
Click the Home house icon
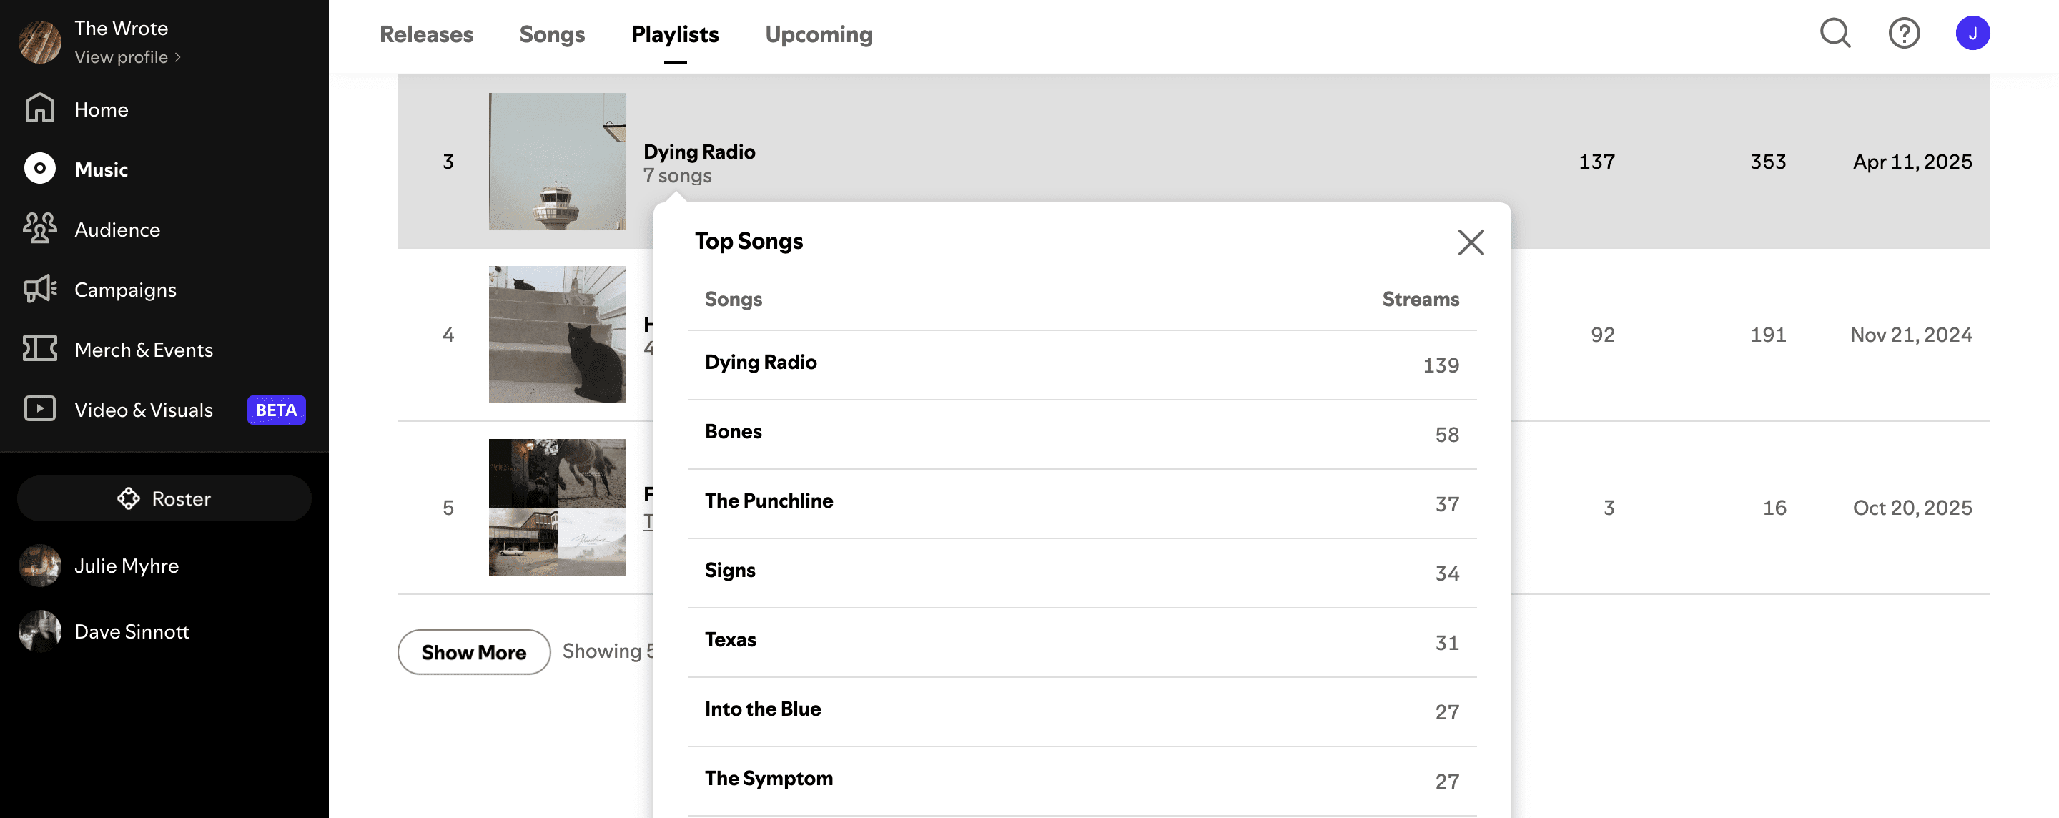pos(39,109)
